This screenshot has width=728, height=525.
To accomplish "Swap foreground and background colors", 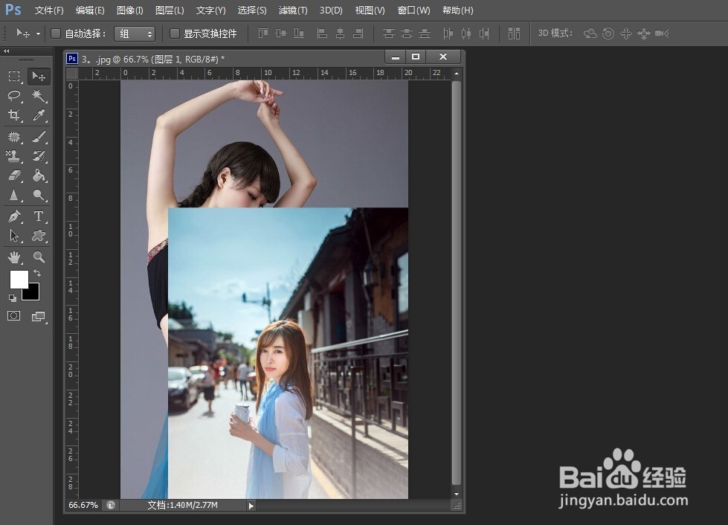I will point(37,273).
